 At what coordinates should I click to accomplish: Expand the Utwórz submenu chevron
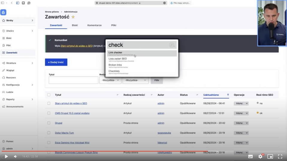32,31
